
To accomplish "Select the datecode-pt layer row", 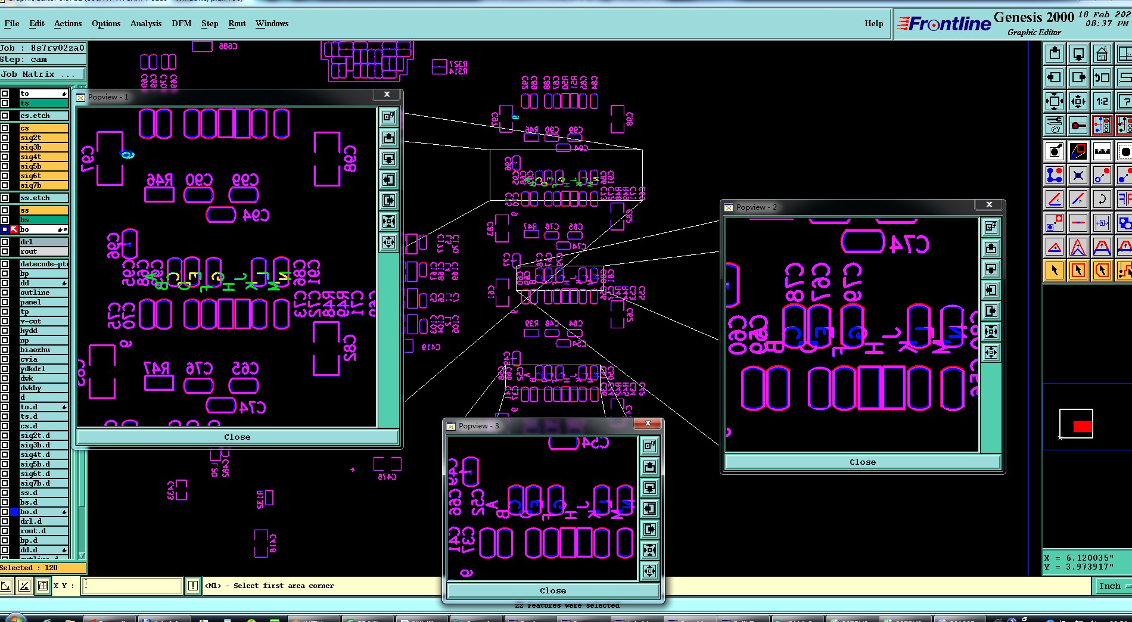I will pos(43,264).
